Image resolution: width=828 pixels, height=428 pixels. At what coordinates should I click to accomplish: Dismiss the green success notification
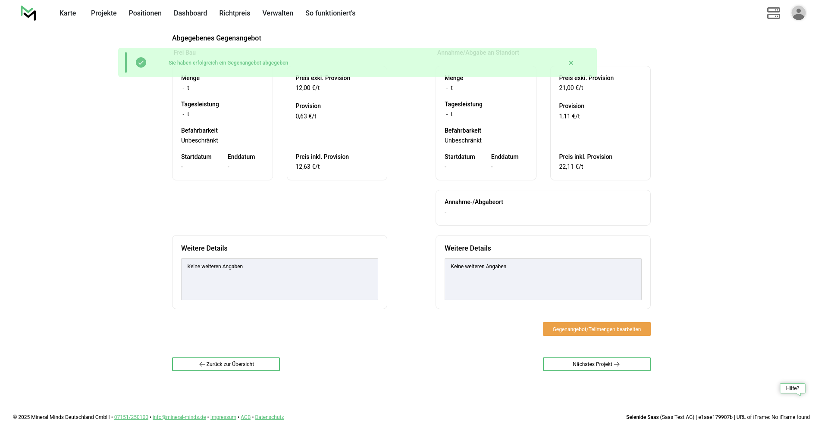571,63
